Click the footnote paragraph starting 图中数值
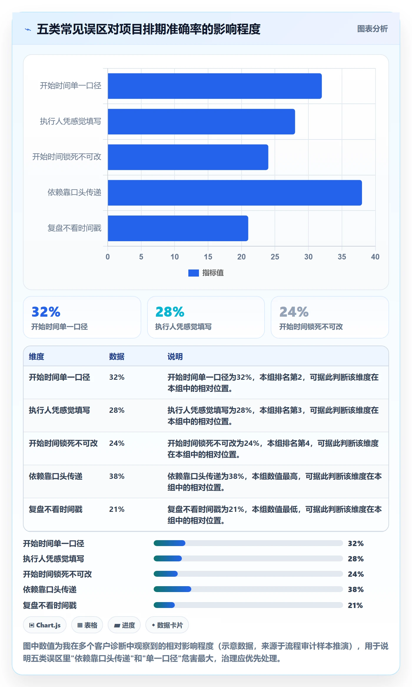The image size is (412, 687). pos(206,652)
